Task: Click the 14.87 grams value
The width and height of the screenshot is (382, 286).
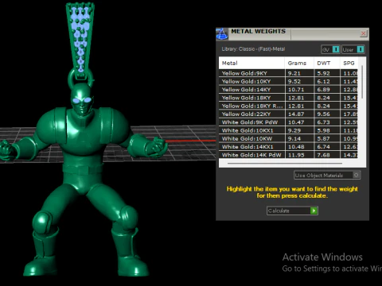Action: point(296,114)
